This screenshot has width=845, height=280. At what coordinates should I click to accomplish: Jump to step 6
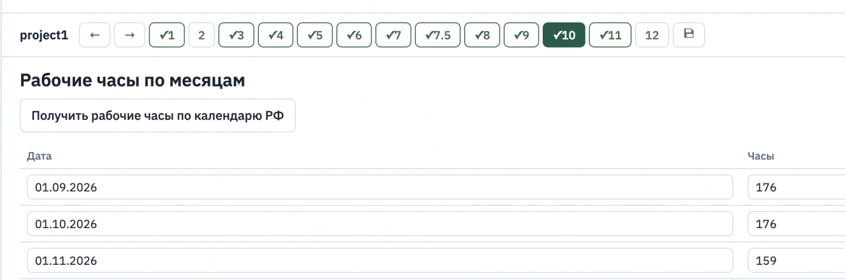click(x=354, y=35)
